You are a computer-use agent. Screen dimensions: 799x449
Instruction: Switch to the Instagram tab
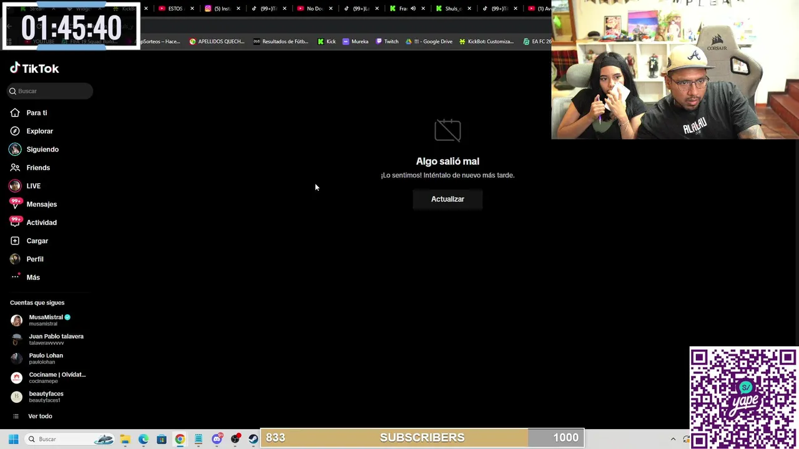222,9
